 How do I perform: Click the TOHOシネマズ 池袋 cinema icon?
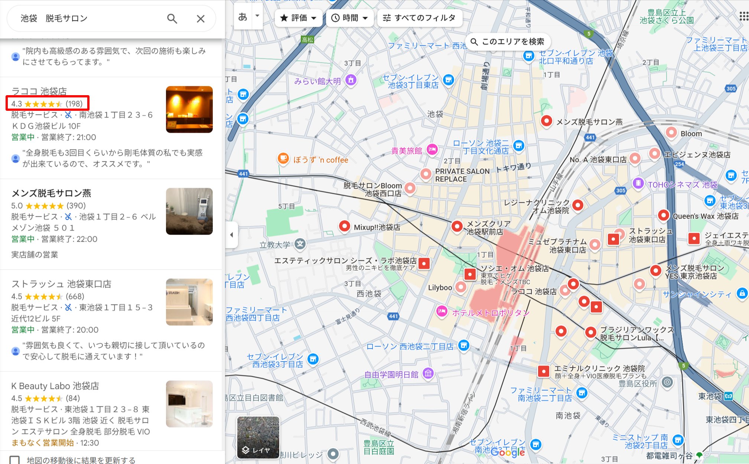tap(638, 183)
